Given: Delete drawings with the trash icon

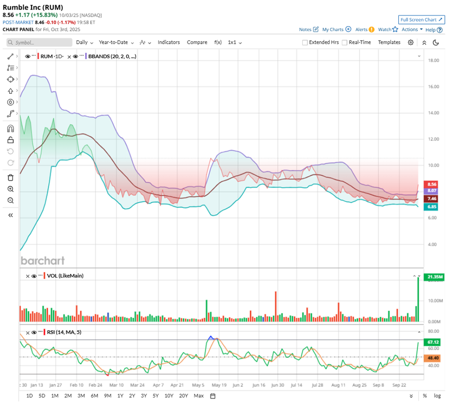Looking at the screenshot, I should 11,178.
